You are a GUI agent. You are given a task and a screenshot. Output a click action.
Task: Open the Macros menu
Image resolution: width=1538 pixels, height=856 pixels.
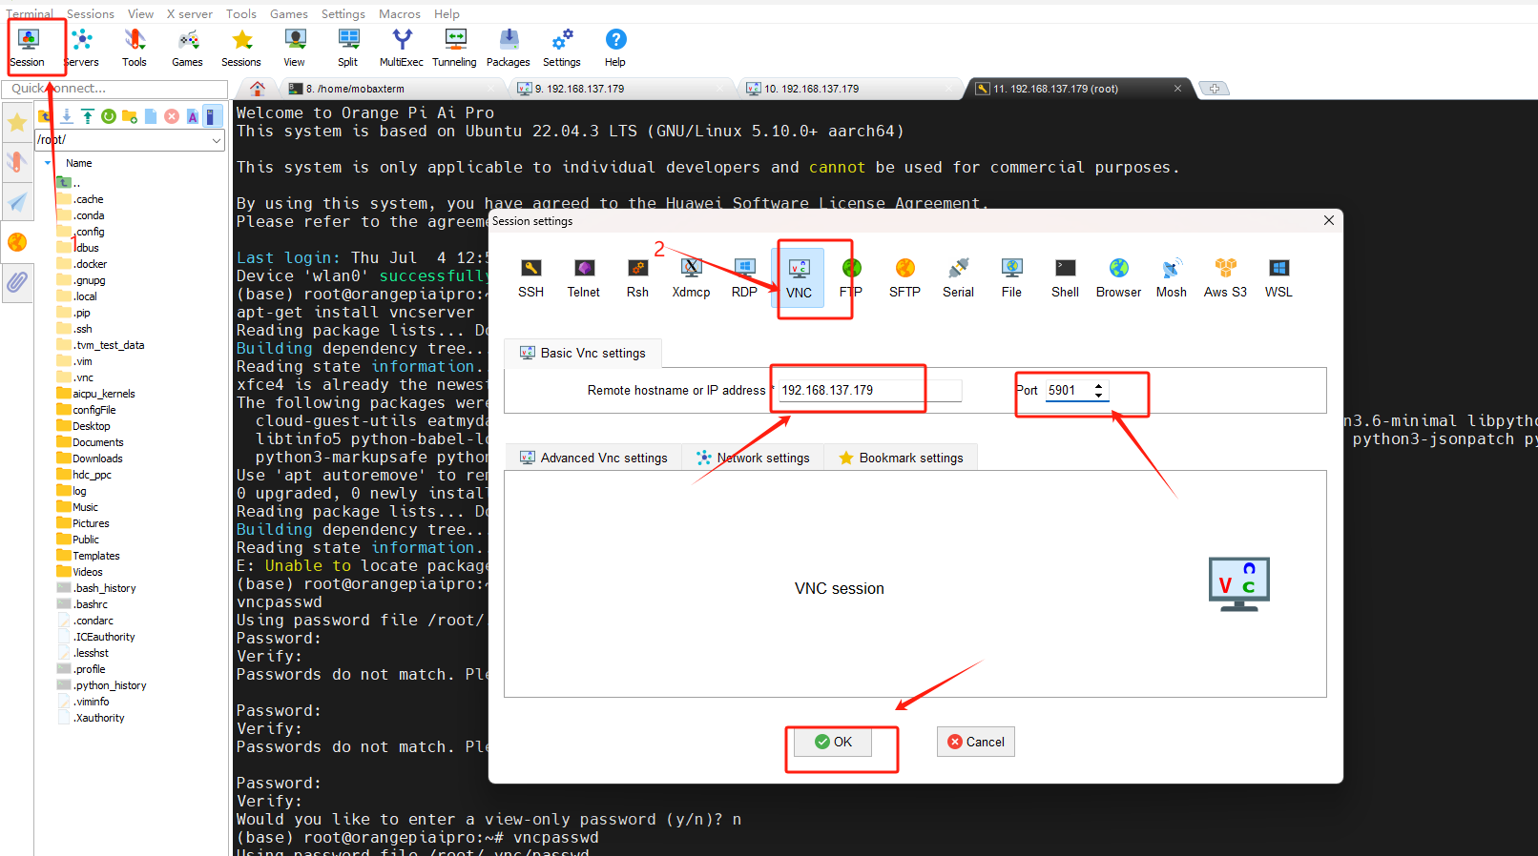click(400, 13)
